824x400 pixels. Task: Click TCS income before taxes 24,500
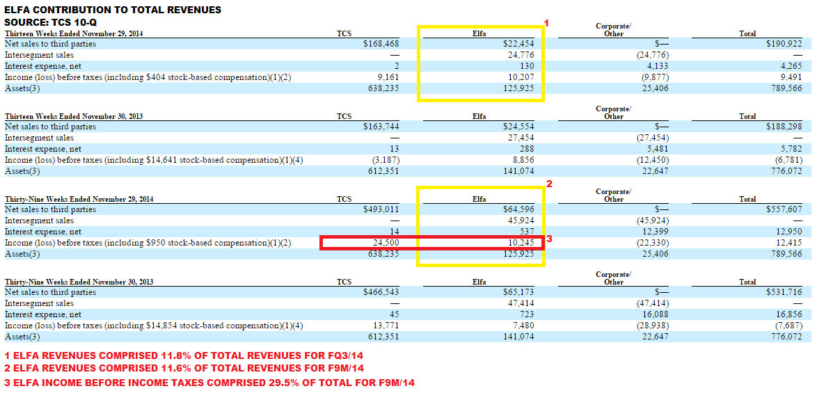pos(387,243)
